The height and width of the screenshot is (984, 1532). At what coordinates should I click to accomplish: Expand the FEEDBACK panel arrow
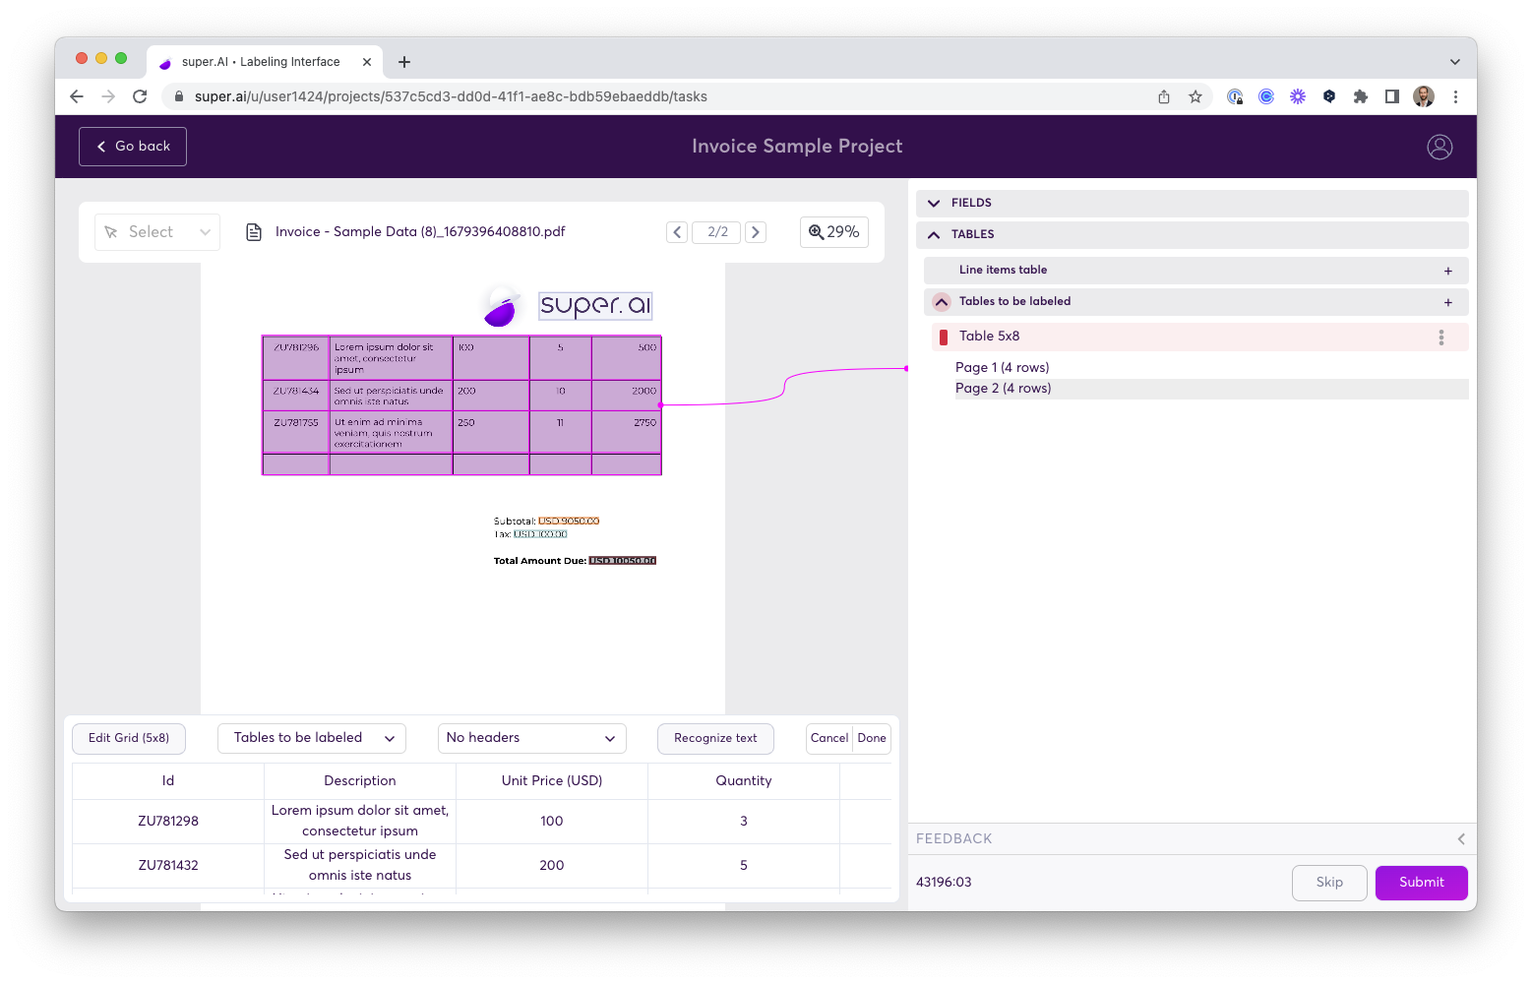coord(1461,839)
